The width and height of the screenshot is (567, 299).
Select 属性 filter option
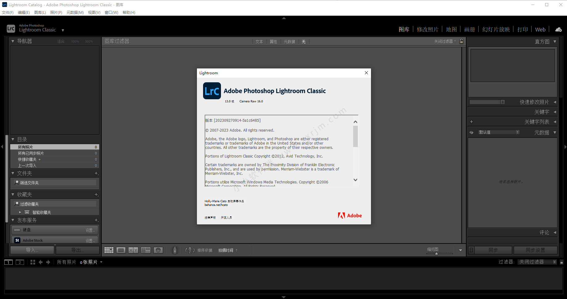pyautogui.click(x=273, y=42)
